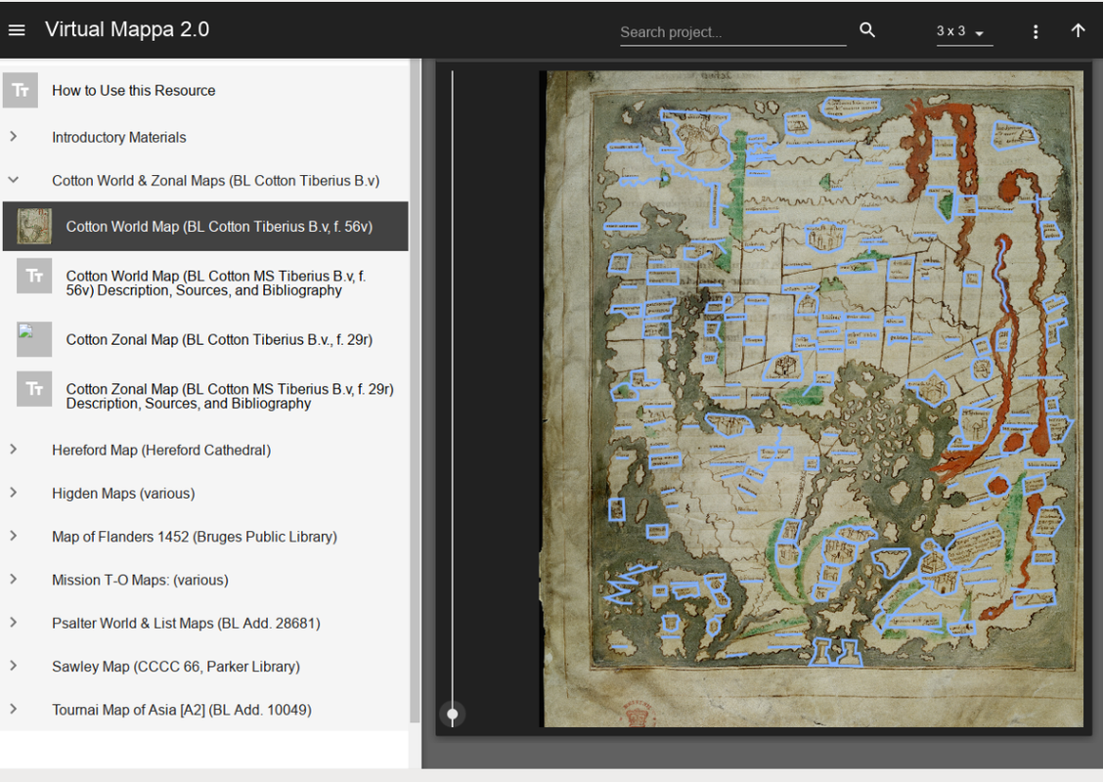
Task: Collapse the Cotton World & Zonal Maps section
Action: [14, 180]
